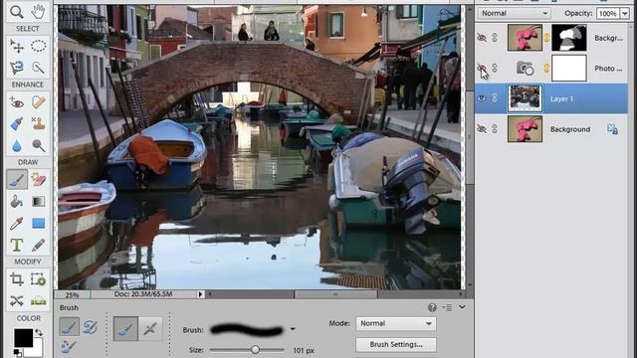Select the Crop tool

17,279
